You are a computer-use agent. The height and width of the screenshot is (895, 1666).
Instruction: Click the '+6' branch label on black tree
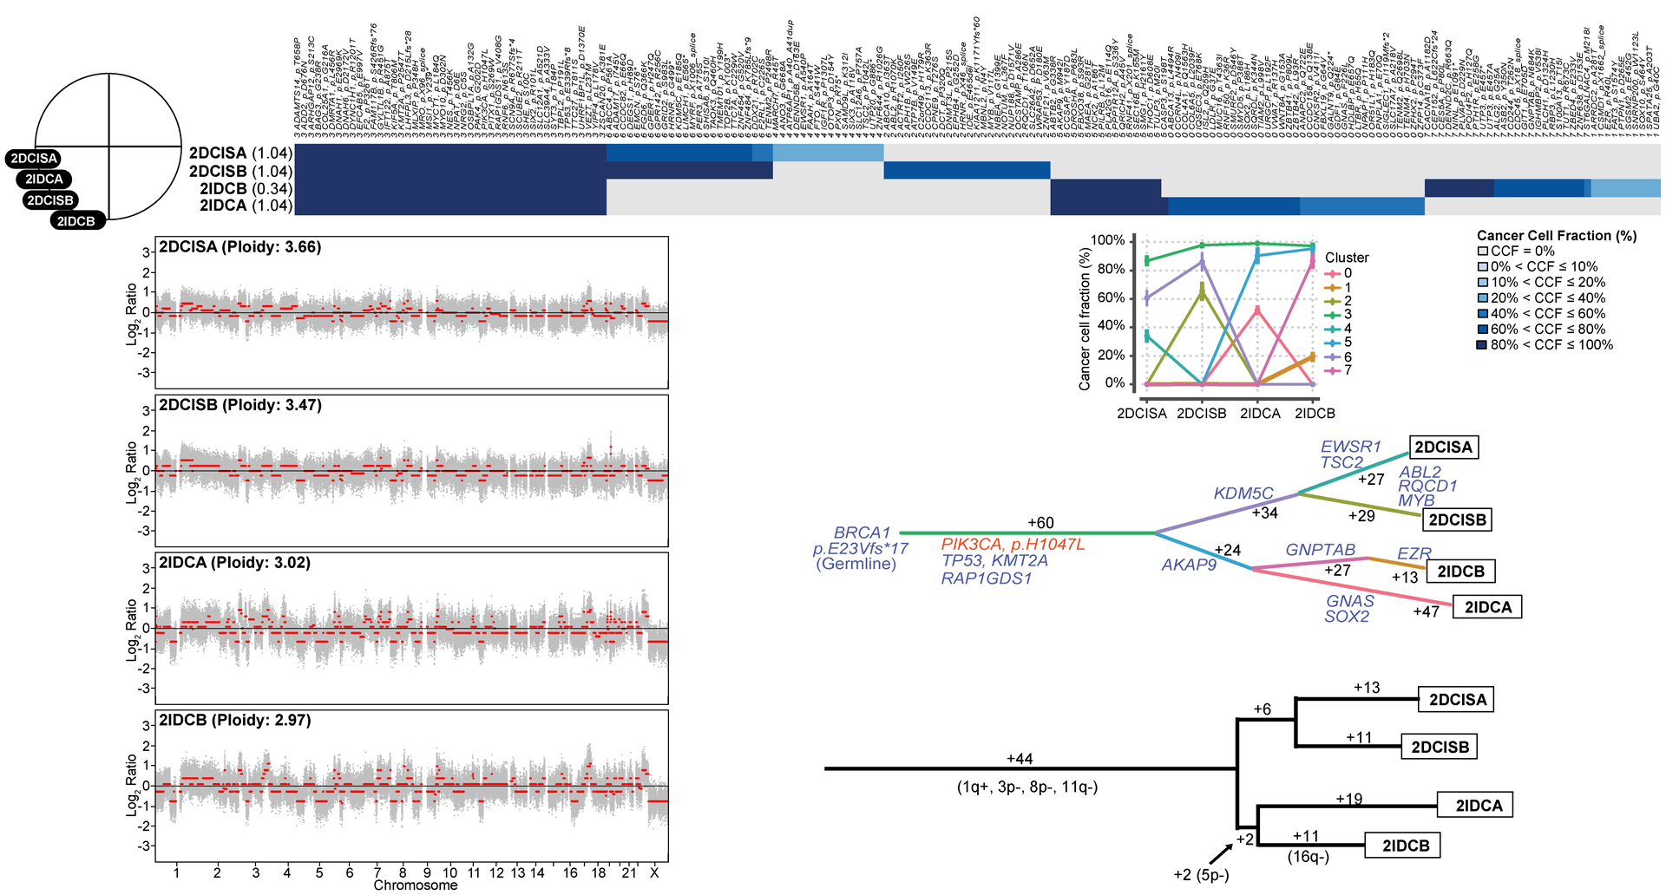1263,709
